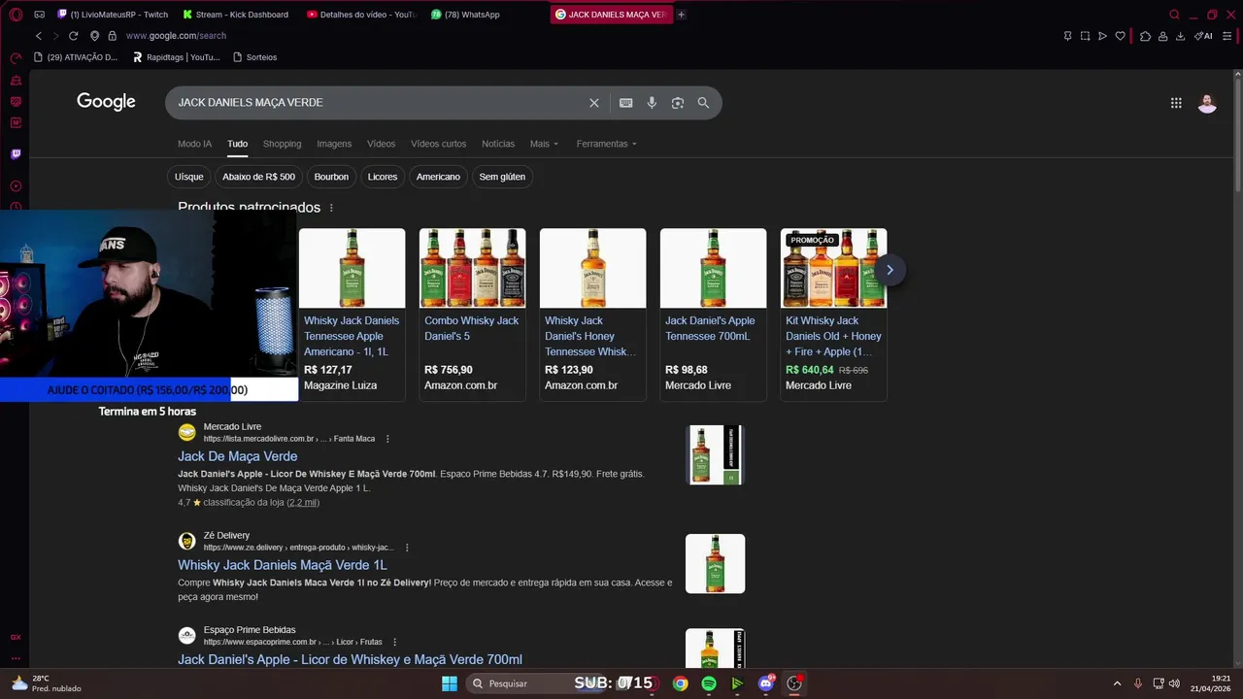Switch to the WhatsApp browser tab
1243x699 pixels.
pos(467,15)
